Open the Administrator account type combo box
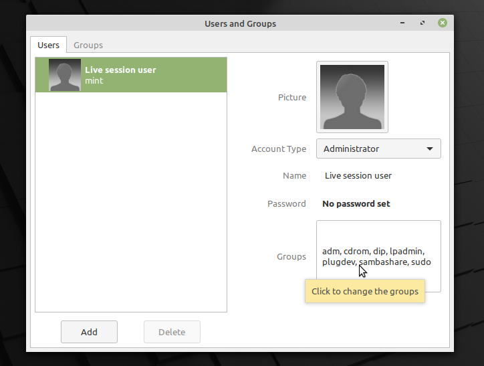 pos(371,149)
